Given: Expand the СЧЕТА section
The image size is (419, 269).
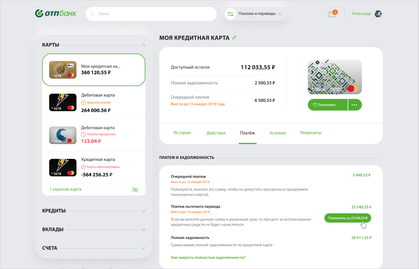Looking at the screenshot, I should coord(143,248).
